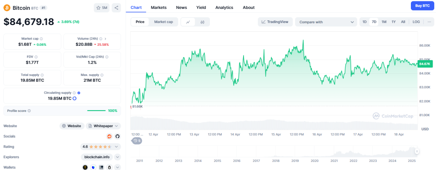Show Market cap info tooltip icon
436x170 pixels.
coord(41,39)
